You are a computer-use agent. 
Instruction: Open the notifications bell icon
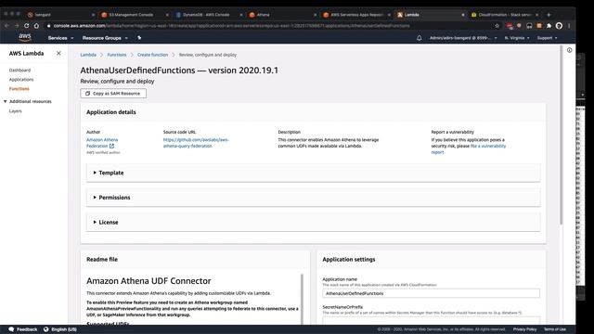419,38
